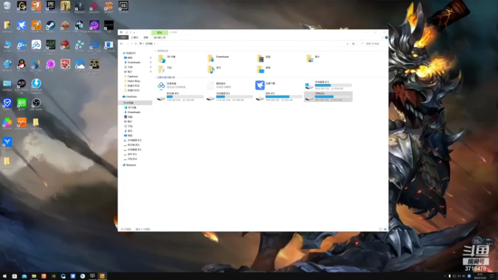498x280 pixels.
Task: Open the Software F: drive
Action: coord(279,96)
